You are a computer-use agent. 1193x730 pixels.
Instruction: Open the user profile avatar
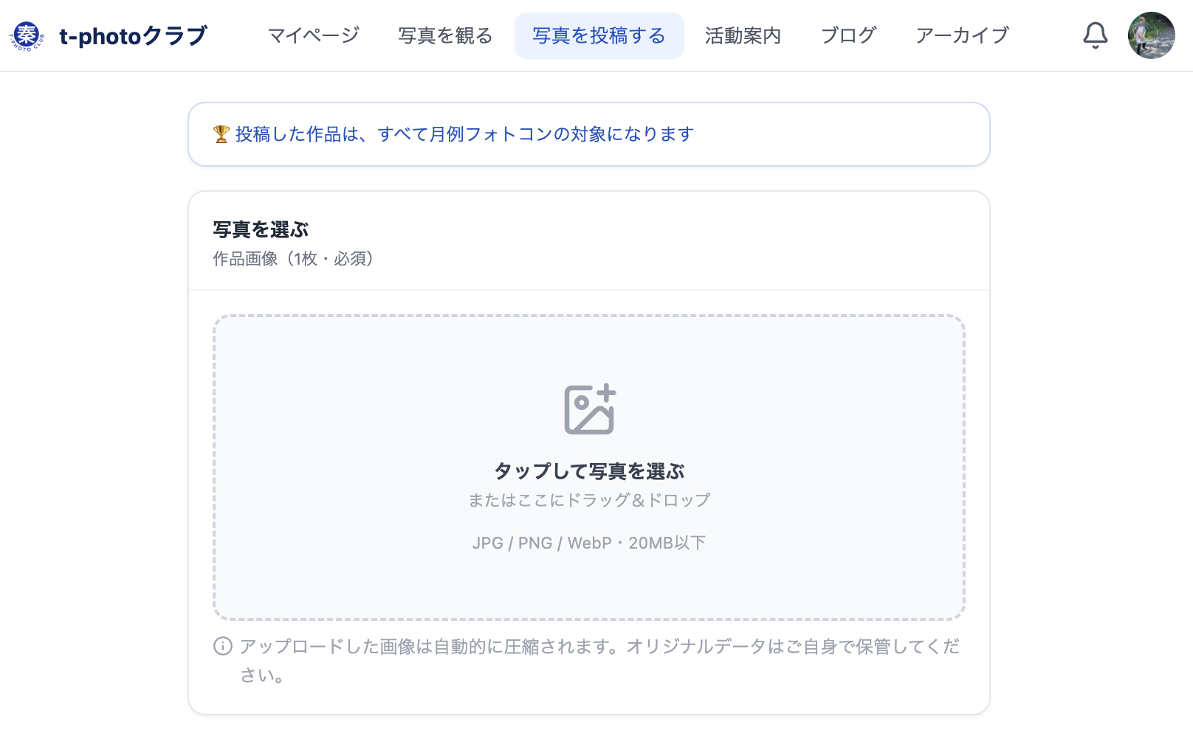pyautogui.click(x=1151, y=35)
